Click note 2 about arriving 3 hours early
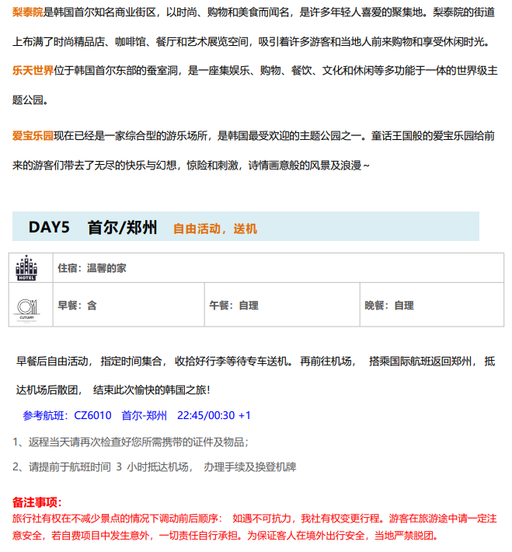 pos(154,467)
